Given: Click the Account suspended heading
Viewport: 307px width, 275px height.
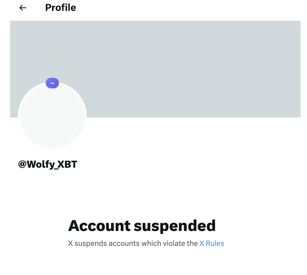Looking at the screenshot, I should coord(142,226).
